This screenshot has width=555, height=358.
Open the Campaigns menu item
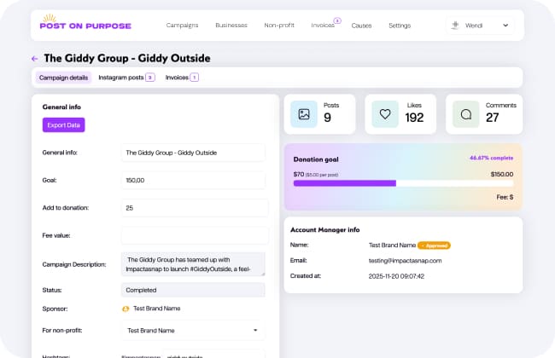(182, 26)
